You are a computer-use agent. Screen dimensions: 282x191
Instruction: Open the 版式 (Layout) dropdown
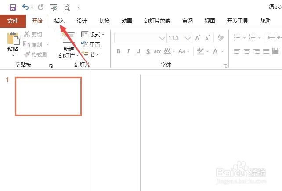point(93,34)
